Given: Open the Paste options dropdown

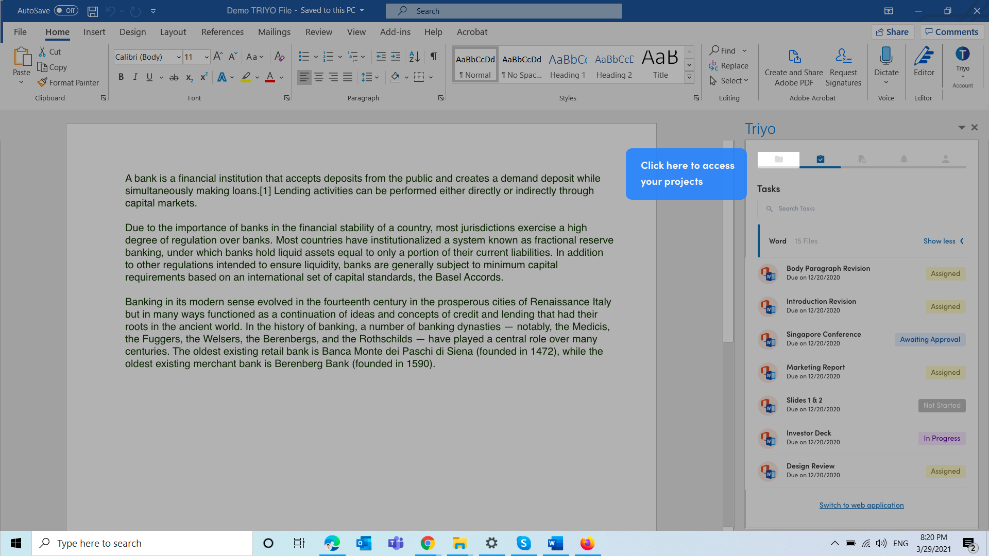Looking at the screenshot, I should tap(21, 82).
